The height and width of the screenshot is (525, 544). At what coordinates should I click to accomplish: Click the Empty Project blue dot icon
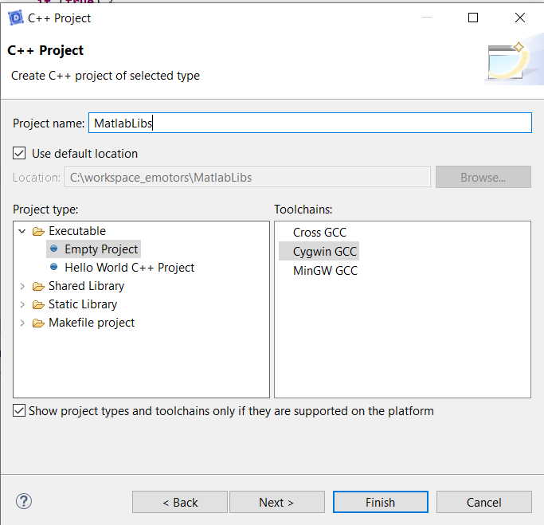54,249
